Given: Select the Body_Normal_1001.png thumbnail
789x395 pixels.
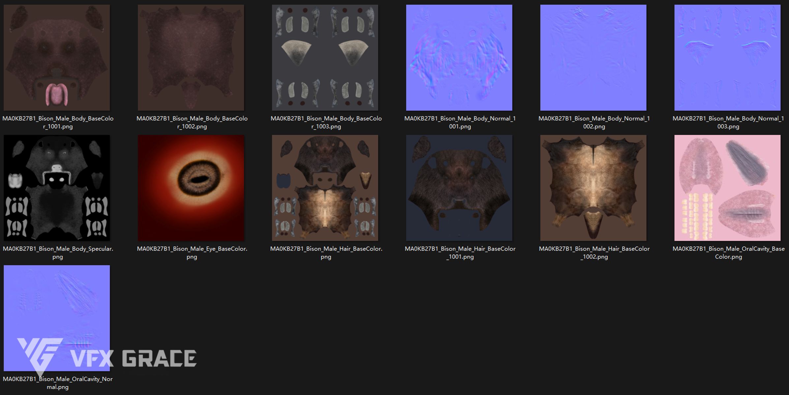Looking at the screenshot, I should tap(459, 58).
